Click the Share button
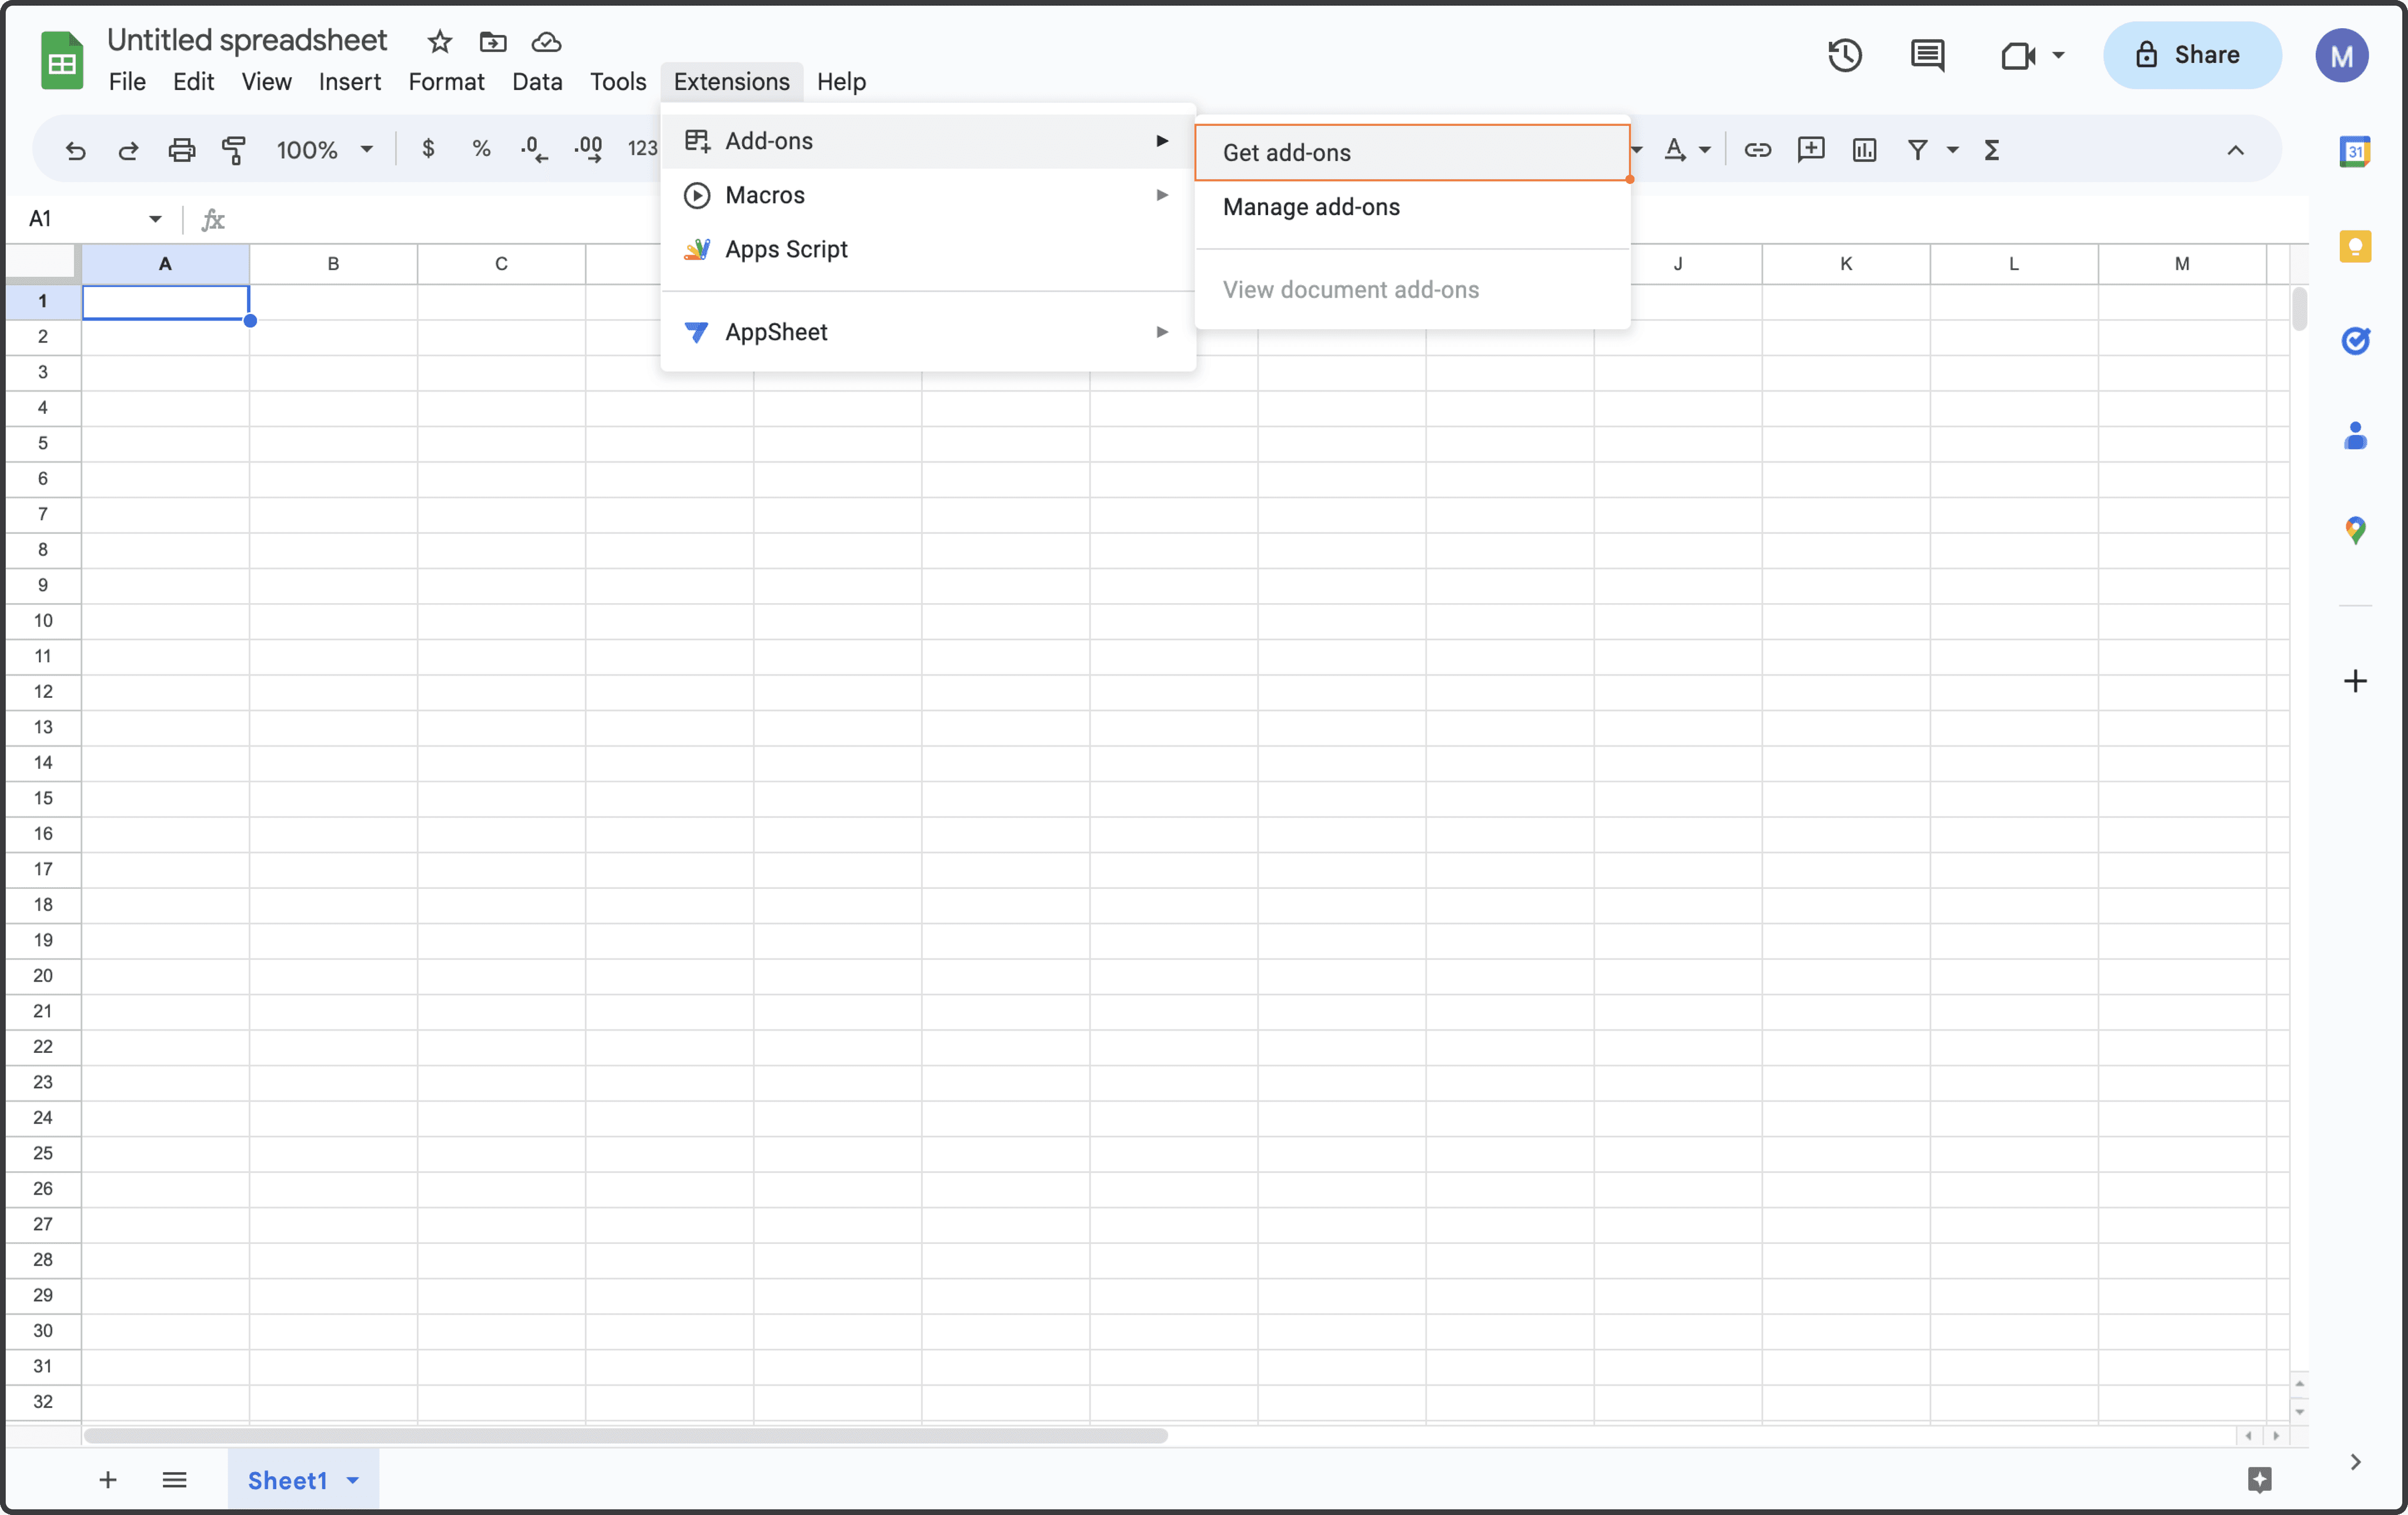The image size is (2408, 1515). pyautogui.click(x=2191, y=55)
